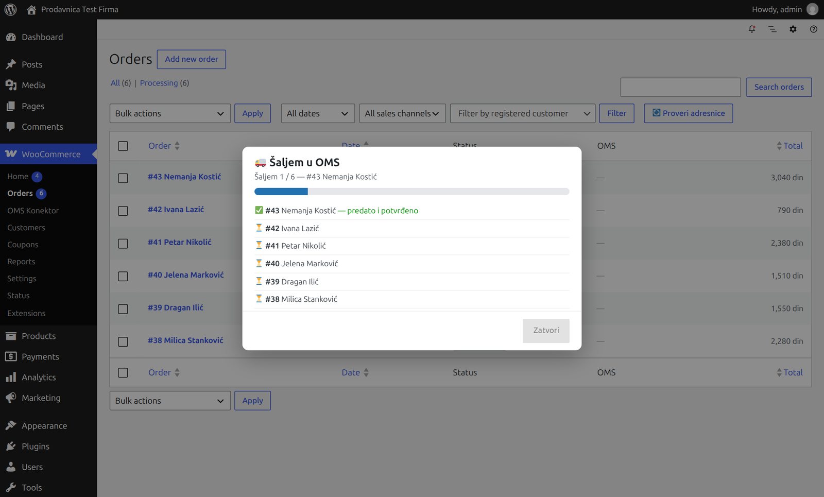Check the box for order #40 Jelena Marković

point(123,276)
